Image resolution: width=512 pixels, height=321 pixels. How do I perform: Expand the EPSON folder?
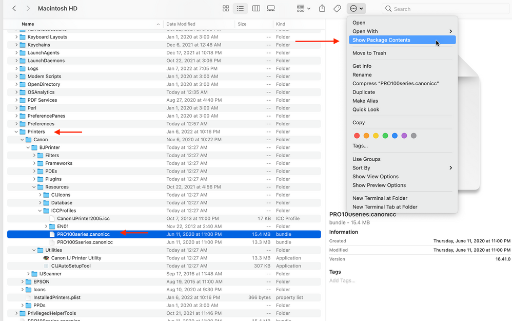23,281
